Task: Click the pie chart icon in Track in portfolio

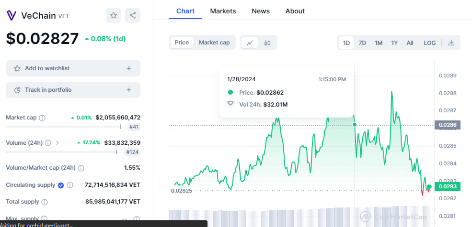Action: point(17,90)
